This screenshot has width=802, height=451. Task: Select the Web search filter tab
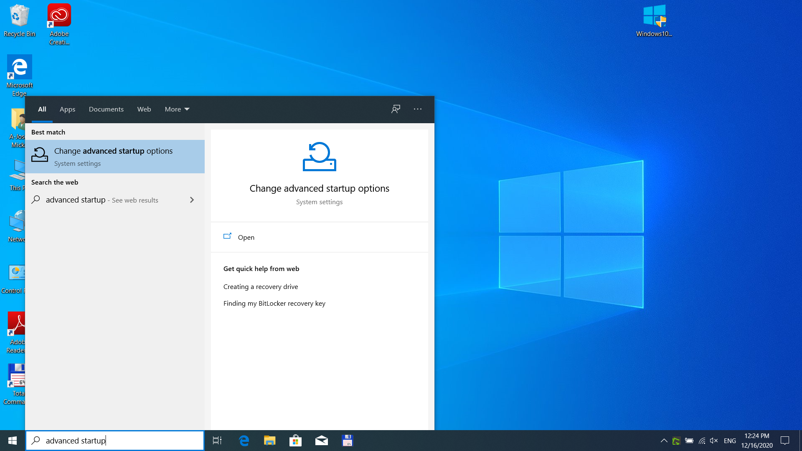click(x=144, y=109)
